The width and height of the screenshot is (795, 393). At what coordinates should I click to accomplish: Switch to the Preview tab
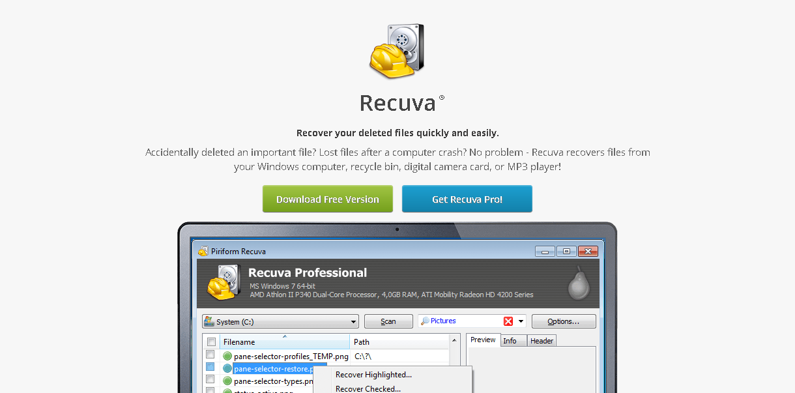coord(483,340)
